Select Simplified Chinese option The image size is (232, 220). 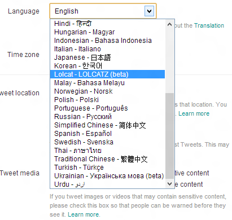click(x=107, y=125)
